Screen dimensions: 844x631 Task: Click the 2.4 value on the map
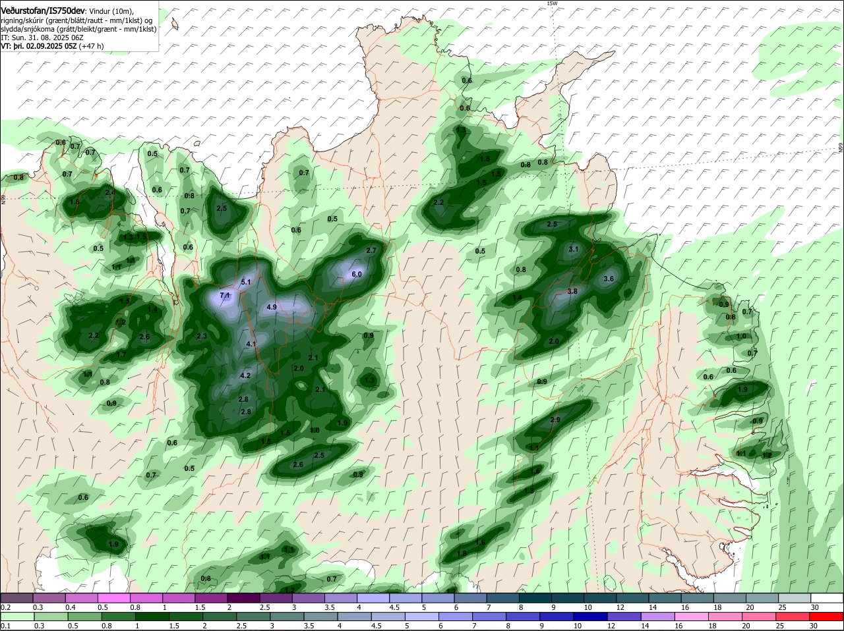110,192
